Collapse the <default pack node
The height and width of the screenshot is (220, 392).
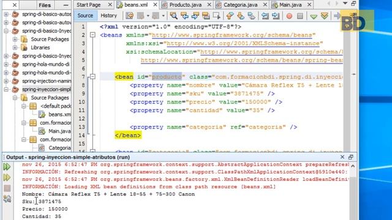(23, 106)
